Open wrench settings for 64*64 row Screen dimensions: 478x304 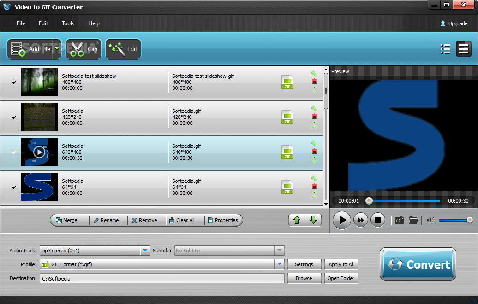(x=314, y=178)
